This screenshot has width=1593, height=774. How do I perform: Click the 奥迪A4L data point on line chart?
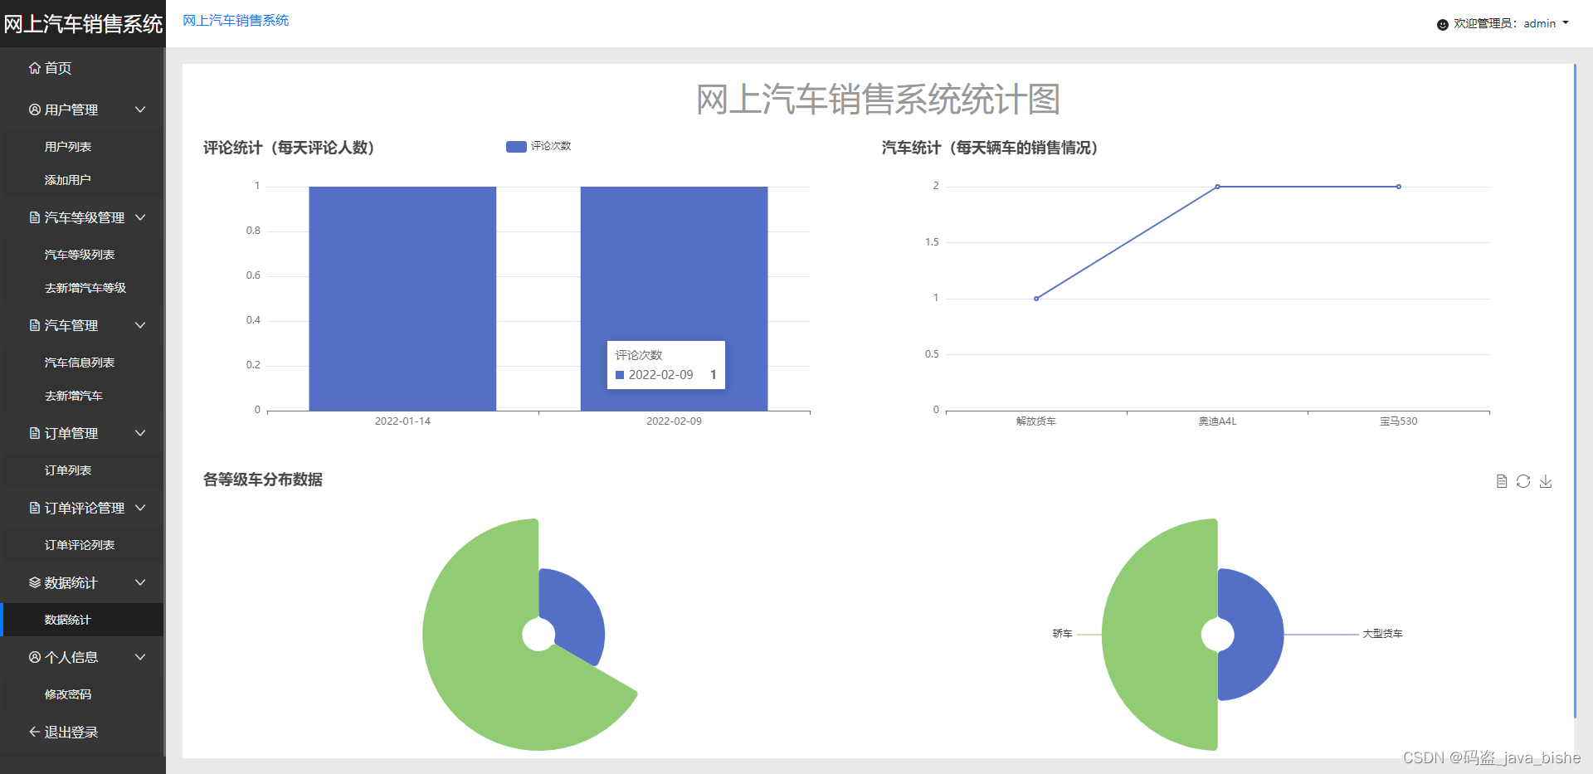(1217, 187)
